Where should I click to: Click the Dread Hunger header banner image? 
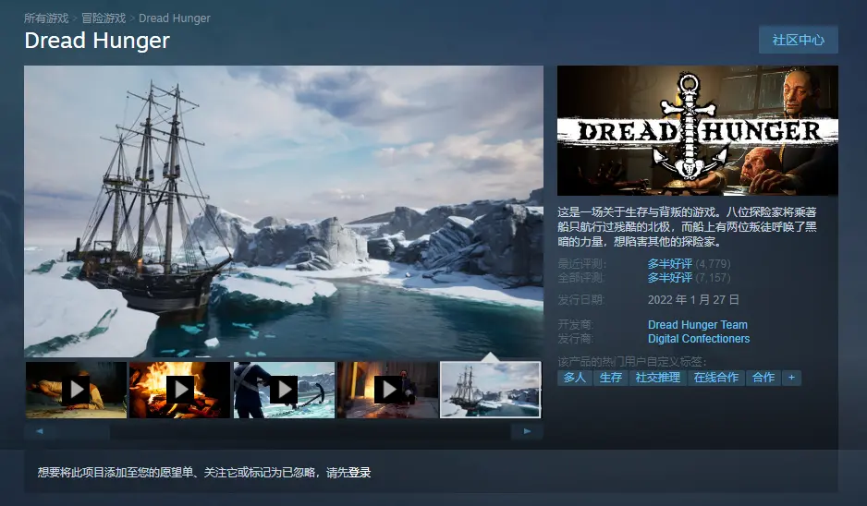coord(697,130)
